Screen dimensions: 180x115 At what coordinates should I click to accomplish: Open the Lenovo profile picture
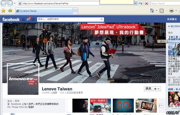pos(23,79)
